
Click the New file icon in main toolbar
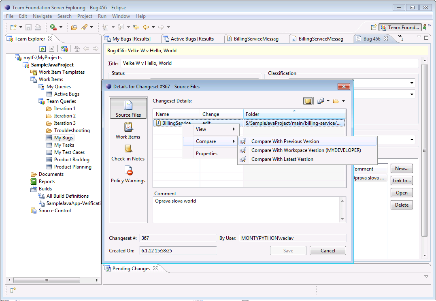[x=13, y=27]
